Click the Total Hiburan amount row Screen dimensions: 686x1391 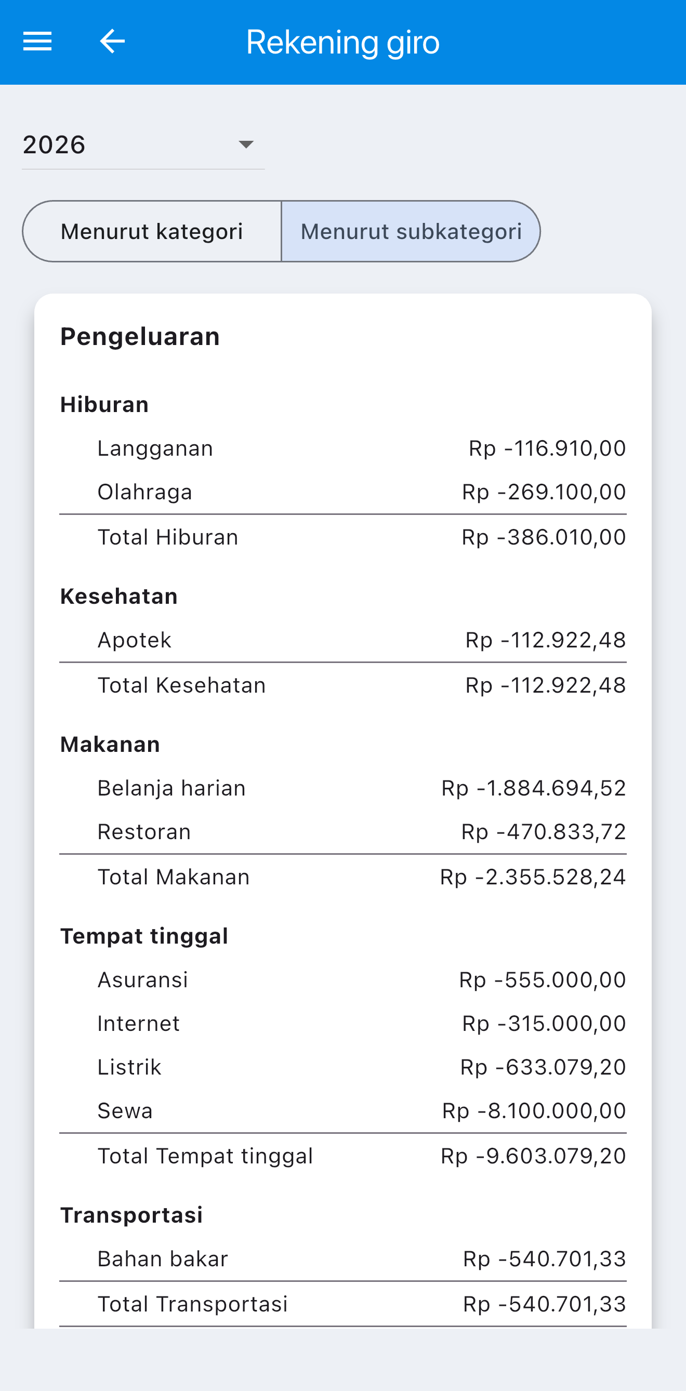point(343,537)
